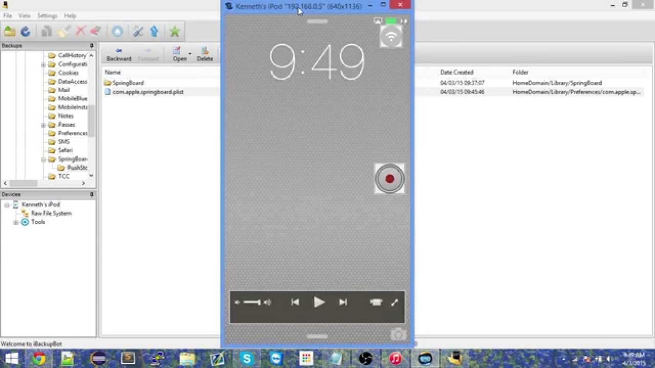Open the View menu
This screenshot has width=655, height=368.
[x=25, y=16]
